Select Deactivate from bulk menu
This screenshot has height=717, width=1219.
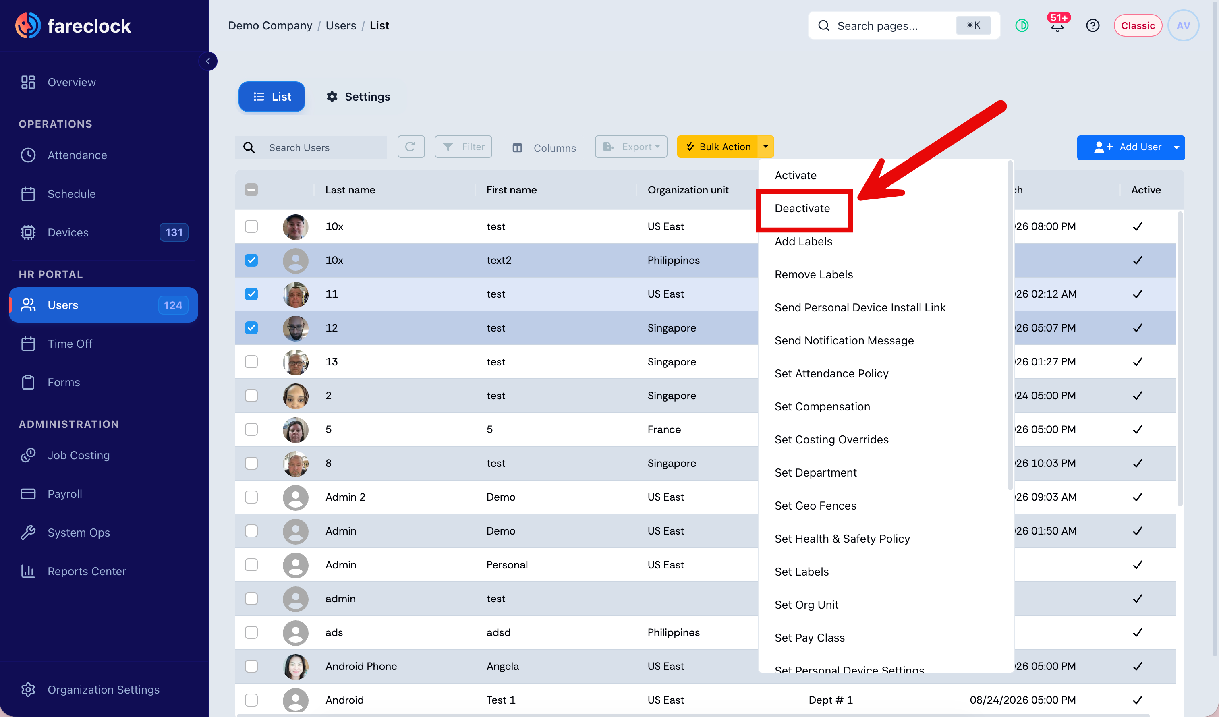(x=802, y=209)
